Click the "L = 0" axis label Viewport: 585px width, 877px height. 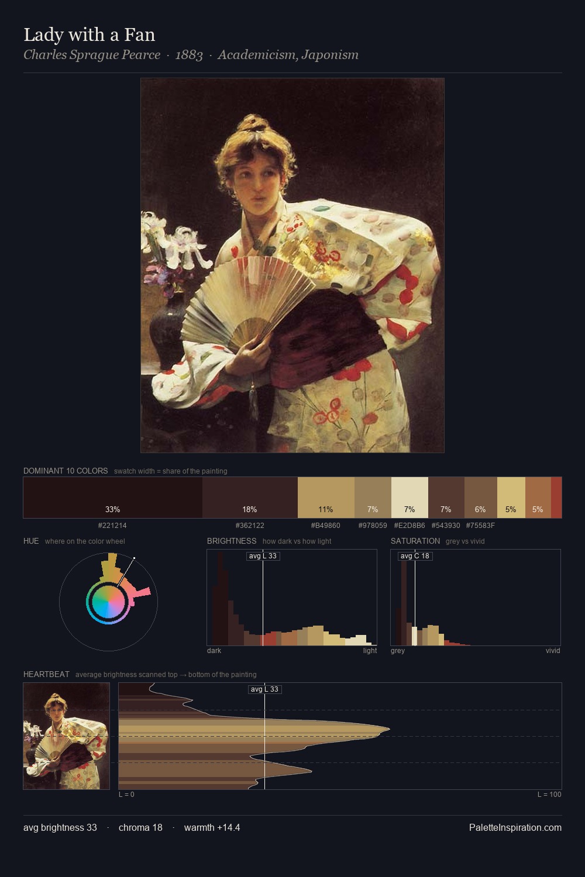[126, 795]
